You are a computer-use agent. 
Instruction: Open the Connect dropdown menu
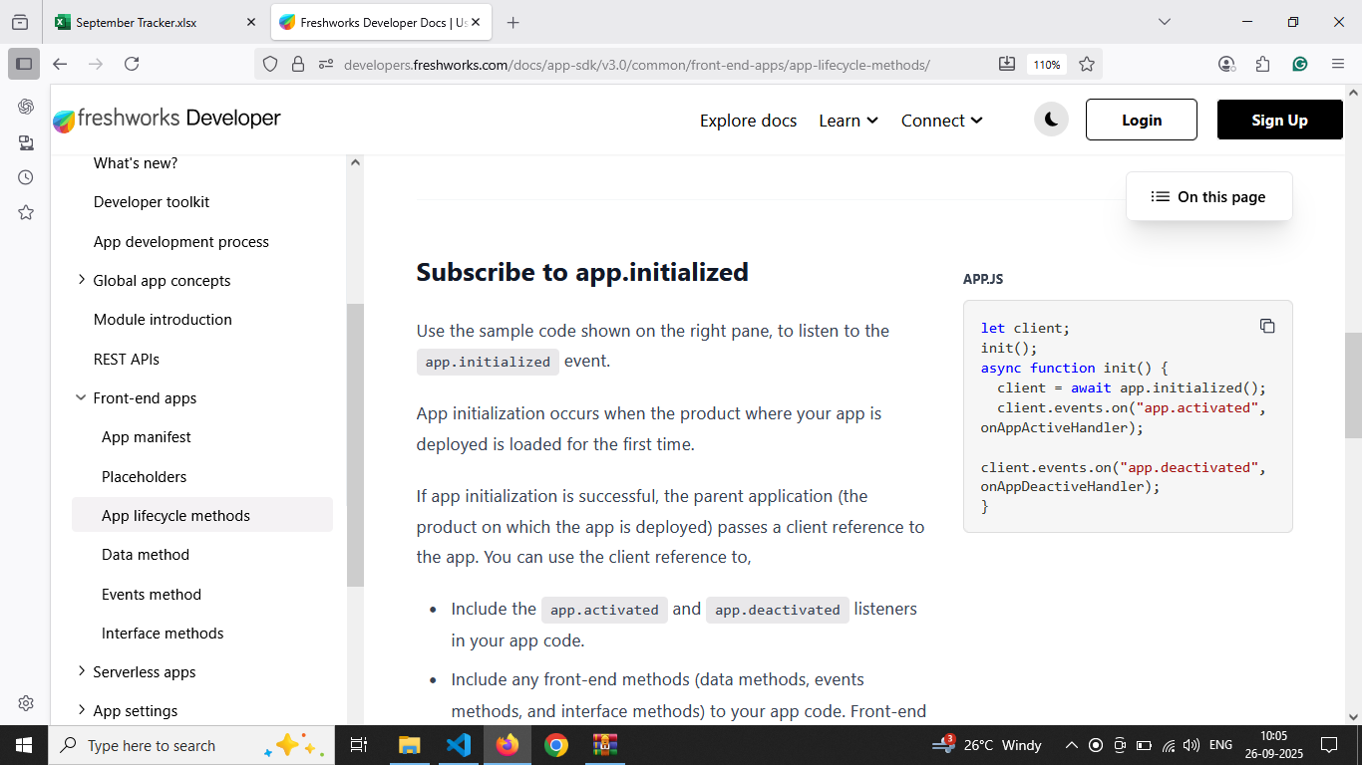coord(941,121)
